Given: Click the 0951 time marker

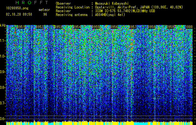Looking at the screenshot, I should 21,27.
